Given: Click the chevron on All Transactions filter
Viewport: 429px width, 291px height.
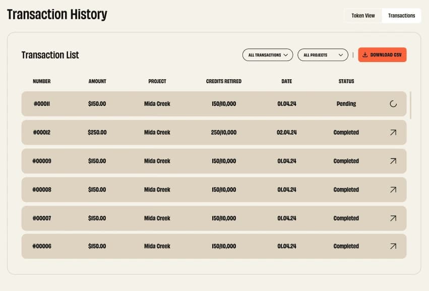Looking at the screenshot, I should pos(286,55).
